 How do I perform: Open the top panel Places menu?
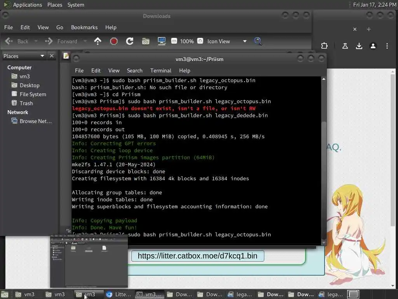(55, 5)
